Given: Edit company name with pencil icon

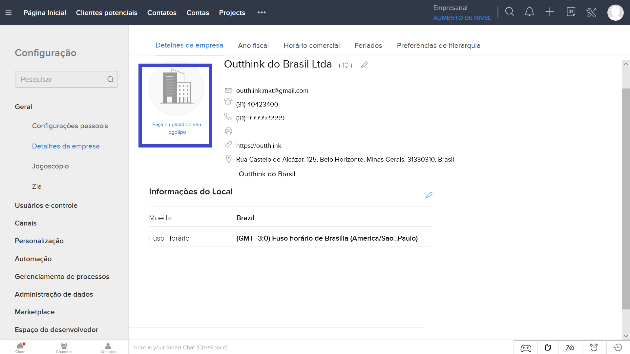Looking at the screenshot, I should point(364,65).
